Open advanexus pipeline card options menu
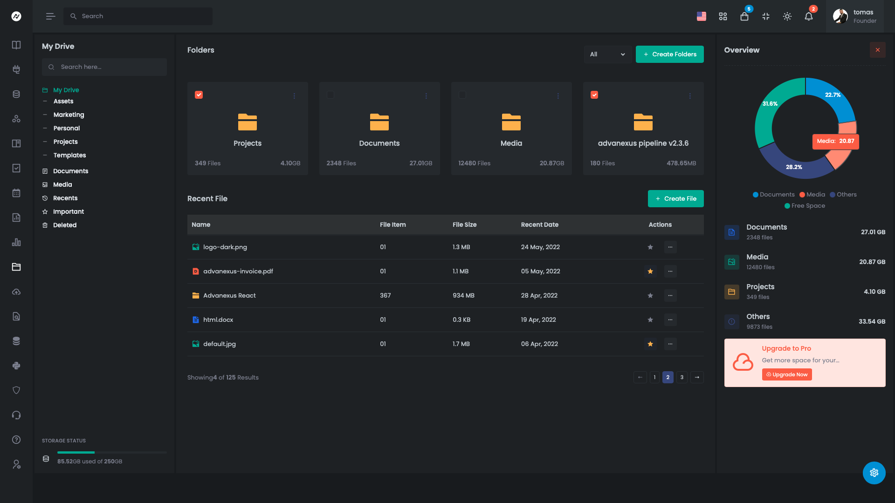 (690, 96)
